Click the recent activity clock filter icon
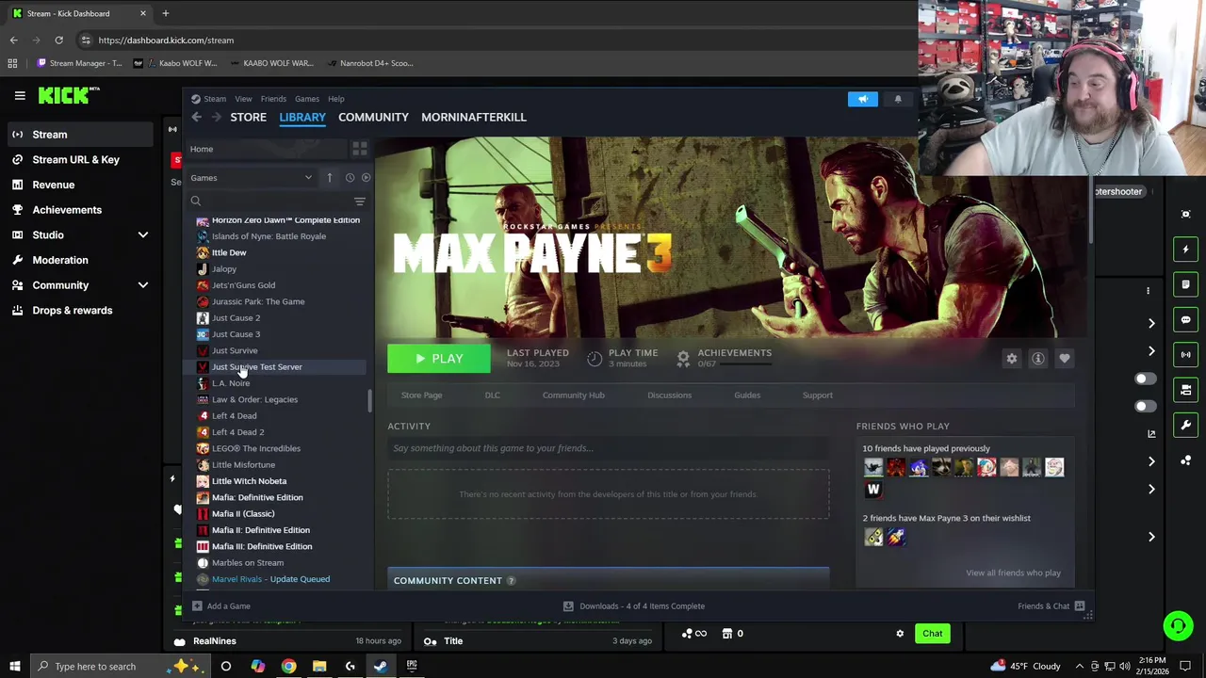The height and width of the screenshot is (678, 1206). pos(350,177)
